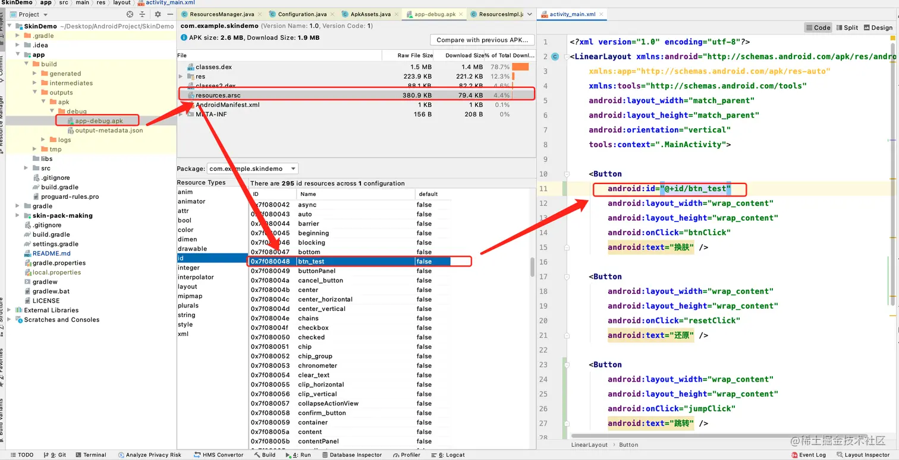Switch to ResourcesManager.java tab
The image size is (899, 460).
[221, 14]
